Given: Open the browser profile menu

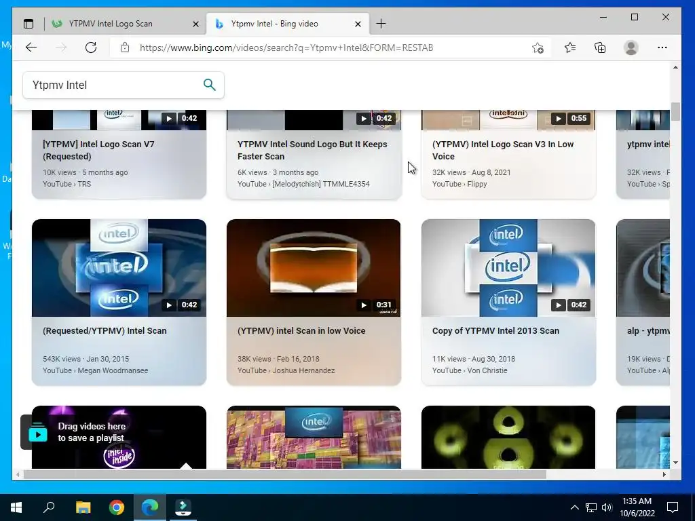Looking at the screenshot, I should [x=631, y=47].
